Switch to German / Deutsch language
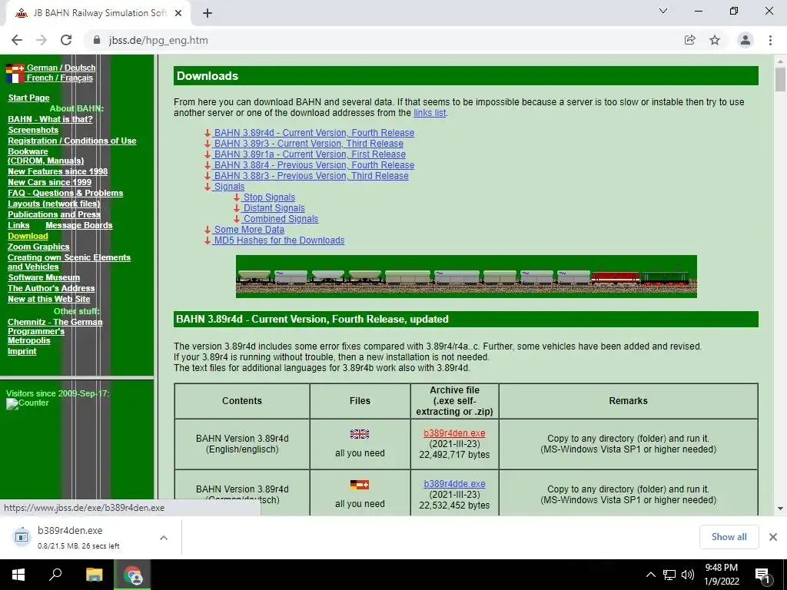Viewport: 787px width, 590px height. click(x=61, y=68)
